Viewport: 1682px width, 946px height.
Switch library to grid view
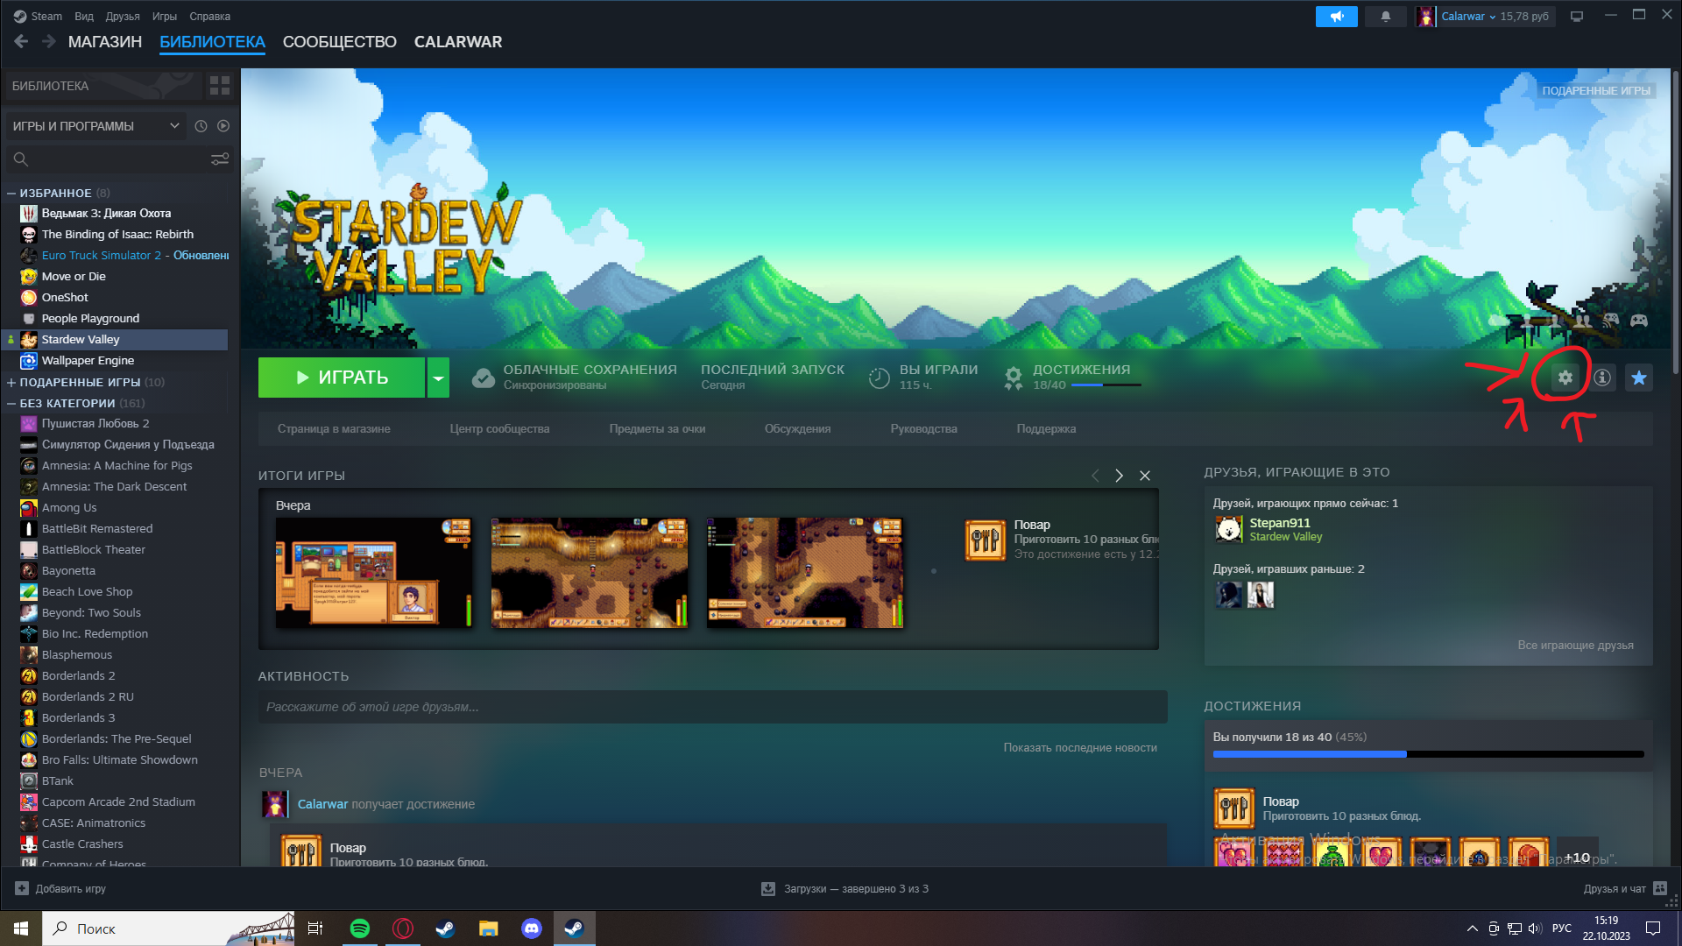click(x=220, y=86)
